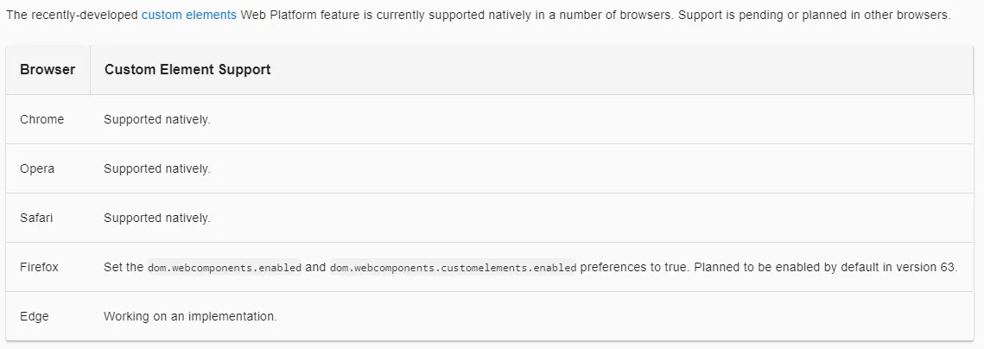Screen dimensions: 984x349
Task: Click "Supported natively." in the Opera row
Action: [157, 168]
